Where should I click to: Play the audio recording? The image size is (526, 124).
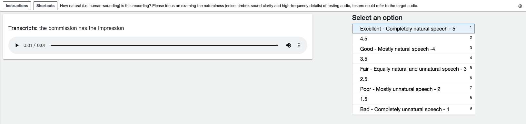[17, 45]
